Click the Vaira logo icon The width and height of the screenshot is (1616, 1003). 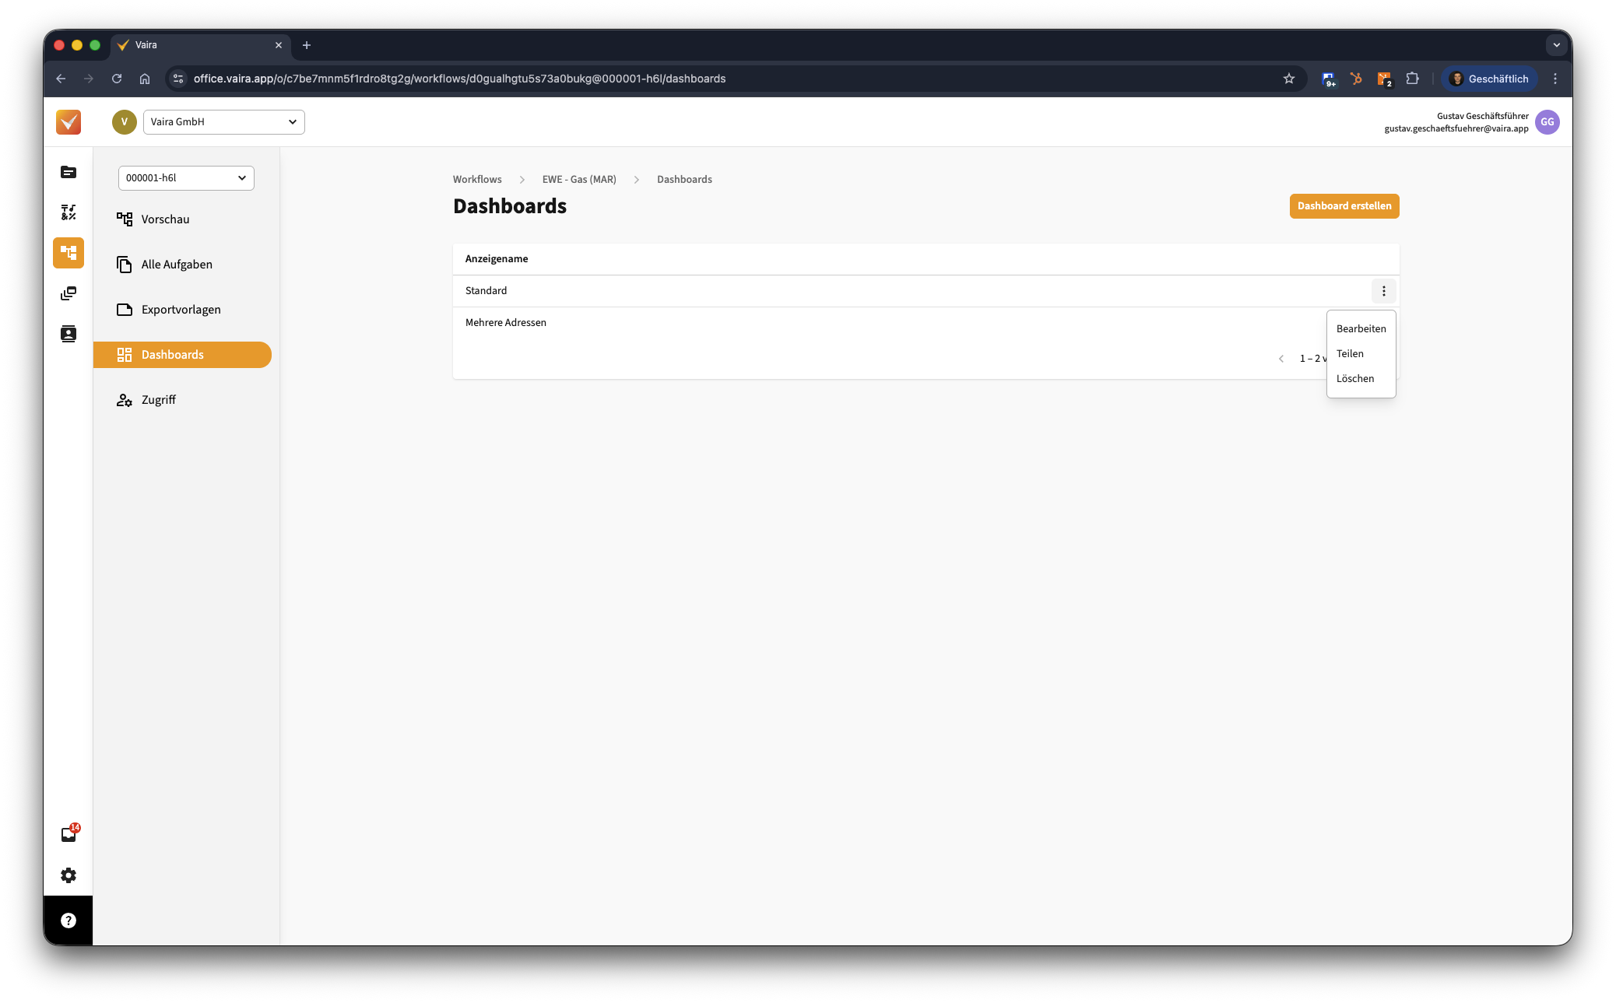69,122
